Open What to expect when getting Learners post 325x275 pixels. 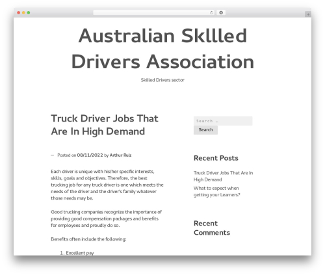pyautogui.click(x=217, y=191)
